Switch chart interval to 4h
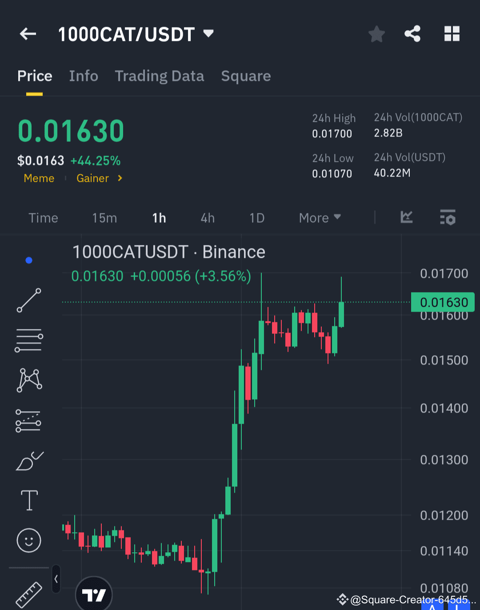Viewport: 480px width, 610px height. (x=207, y=218)
